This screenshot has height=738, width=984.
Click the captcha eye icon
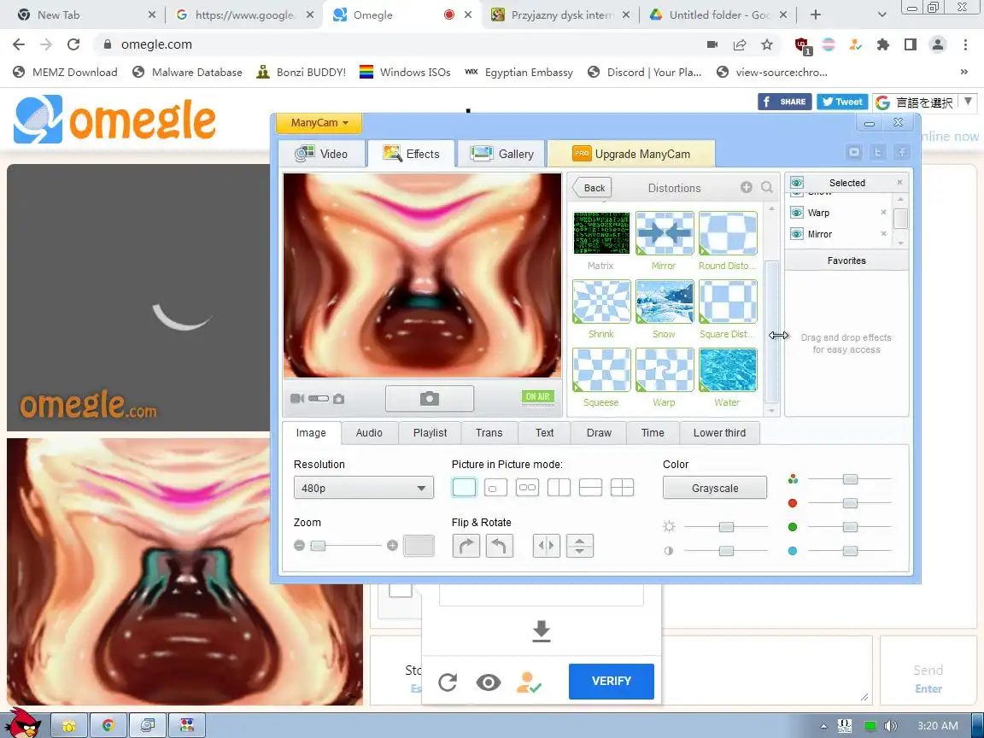(489, 682)
